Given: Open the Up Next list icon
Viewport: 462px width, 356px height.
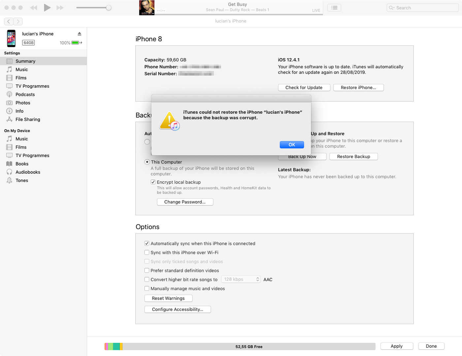Looking at the screenshot, I should 334,8.
